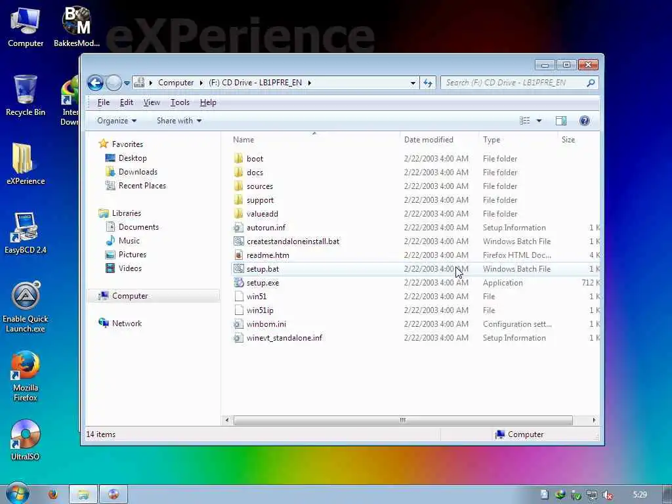Select Network in navigation pane
672x504 pixels.
coord(127,323)
